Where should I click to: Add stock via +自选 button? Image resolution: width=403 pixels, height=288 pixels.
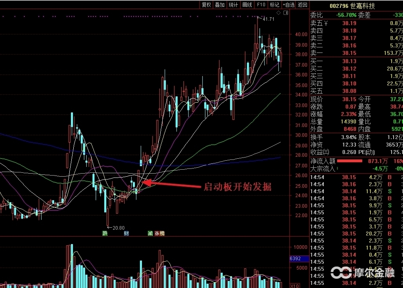289,5
